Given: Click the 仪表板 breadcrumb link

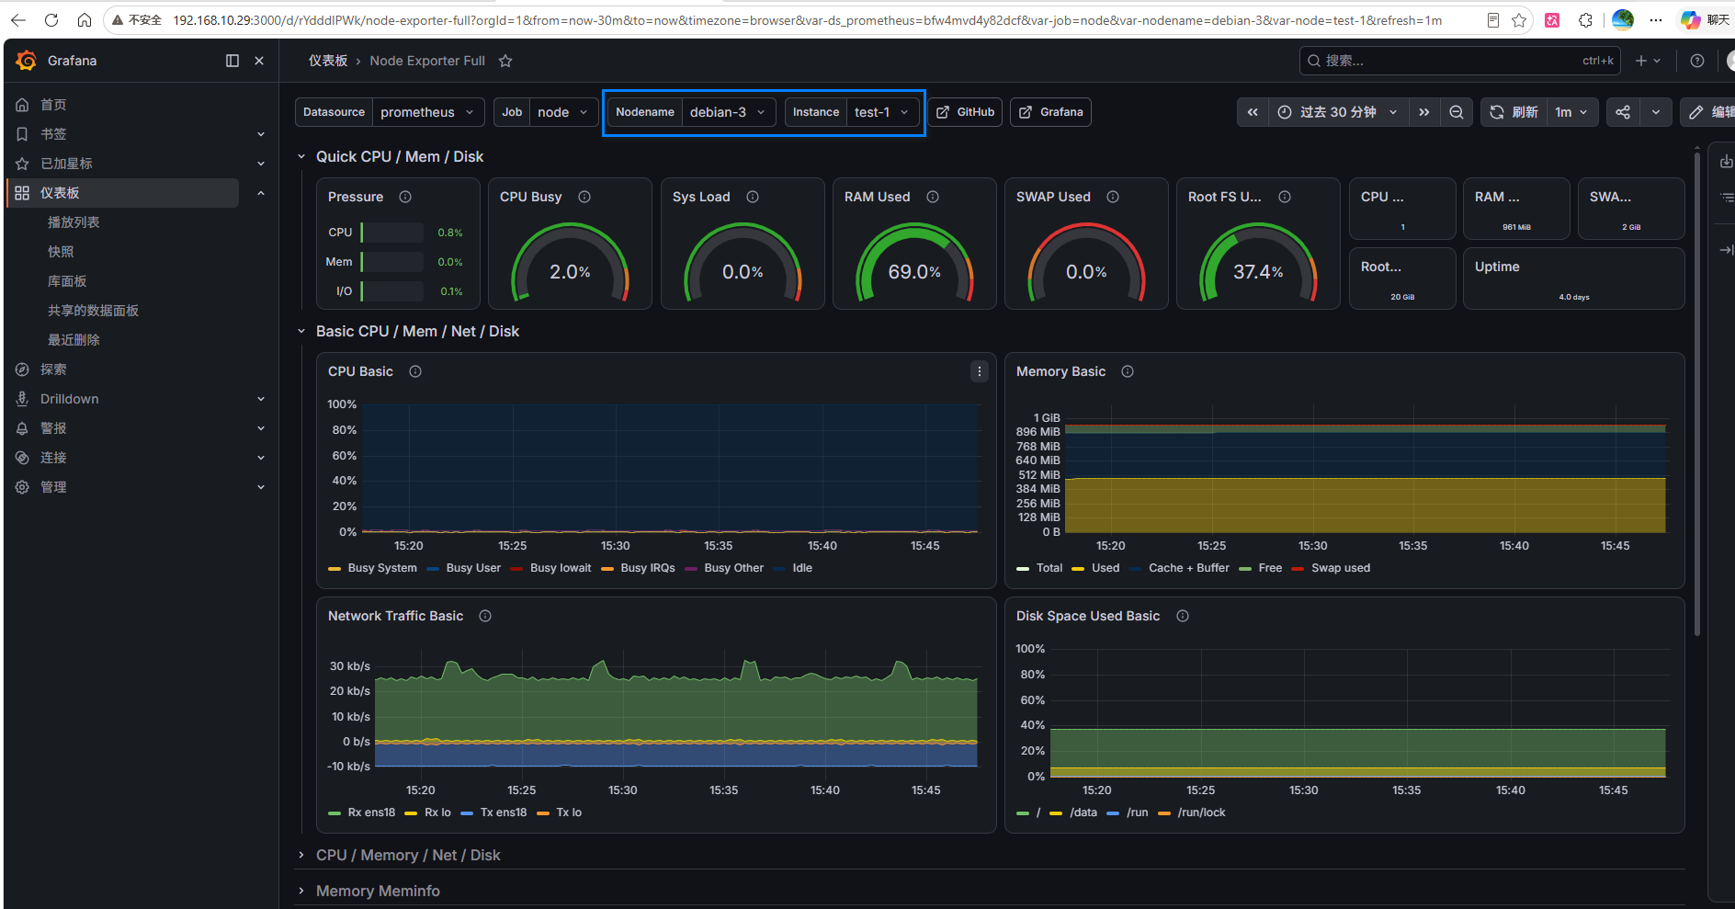Looking at the screenshot, I should (328, 61).
